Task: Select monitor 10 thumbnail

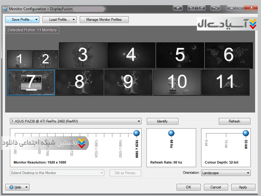Action: click(177, 82)
